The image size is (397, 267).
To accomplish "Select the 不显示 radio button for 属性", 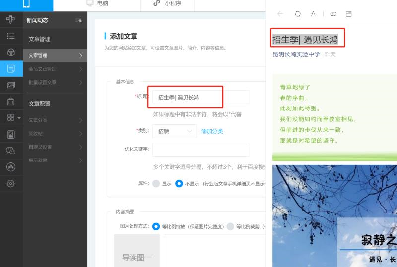I will pyautogui.click(x=179, y=183).
